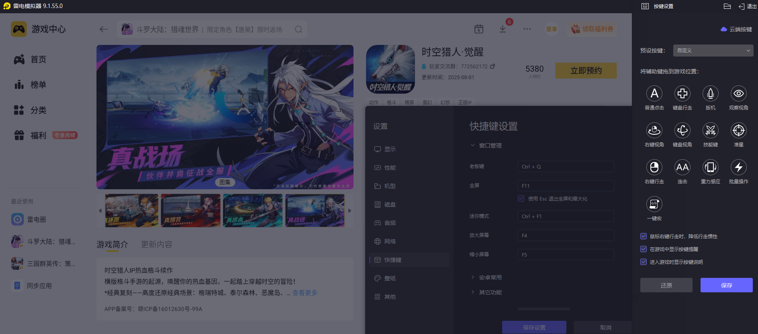The height and width of the screenshot is (334, 758).
Task: Open 雷电圈 from recently used
Action: [x=29, y=219]
